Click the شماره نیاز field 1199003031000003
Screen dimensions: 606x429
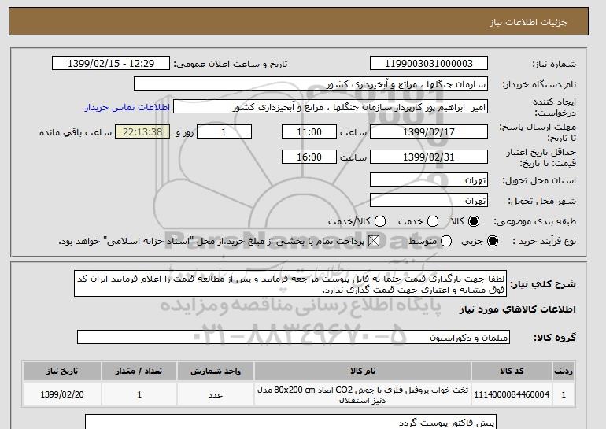point(429,64)
